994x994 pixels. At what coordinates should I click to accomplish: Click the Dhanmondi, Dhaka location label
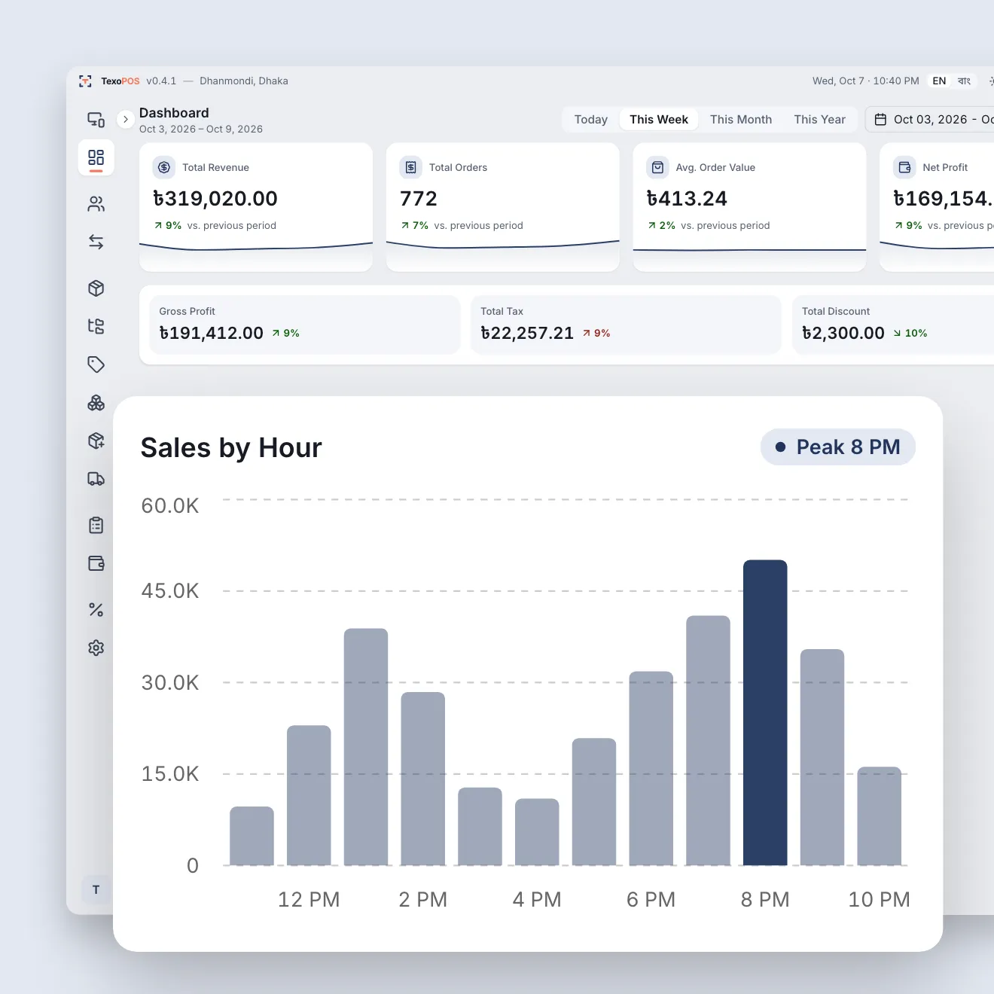[x=244, y=81]
